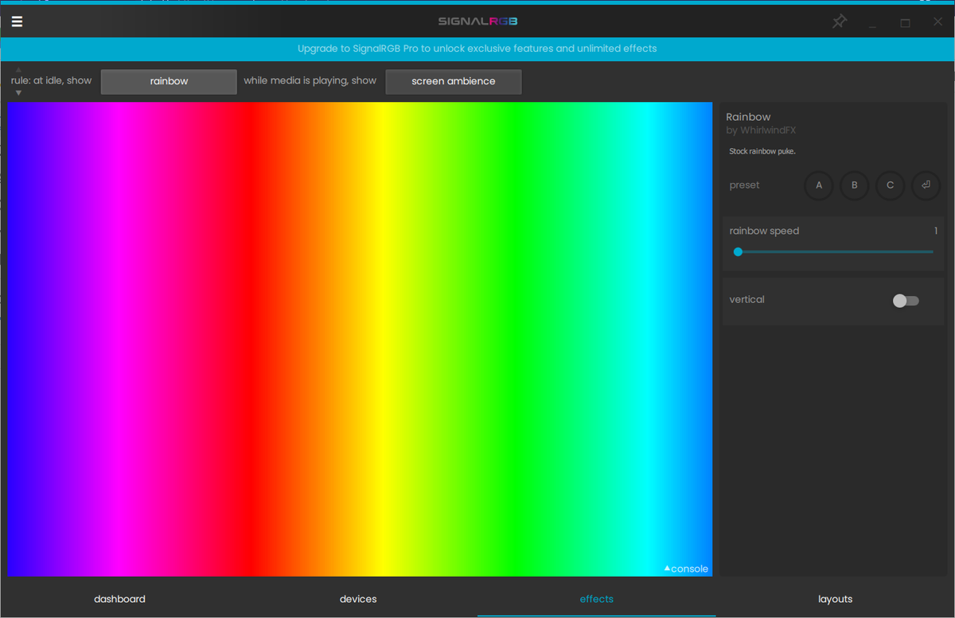
Task: Click the SignalRGB logo in the titlebar
Action: click(477, 21)
